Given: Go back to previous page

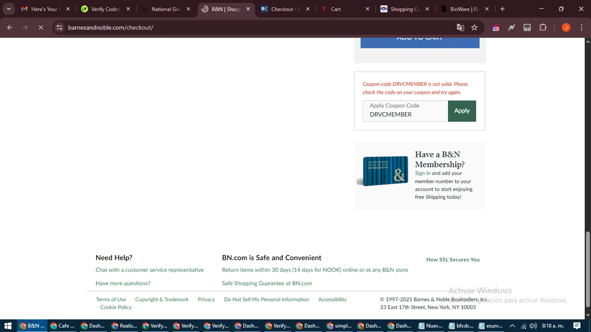Looking at the screenshot, I should 10,28.
